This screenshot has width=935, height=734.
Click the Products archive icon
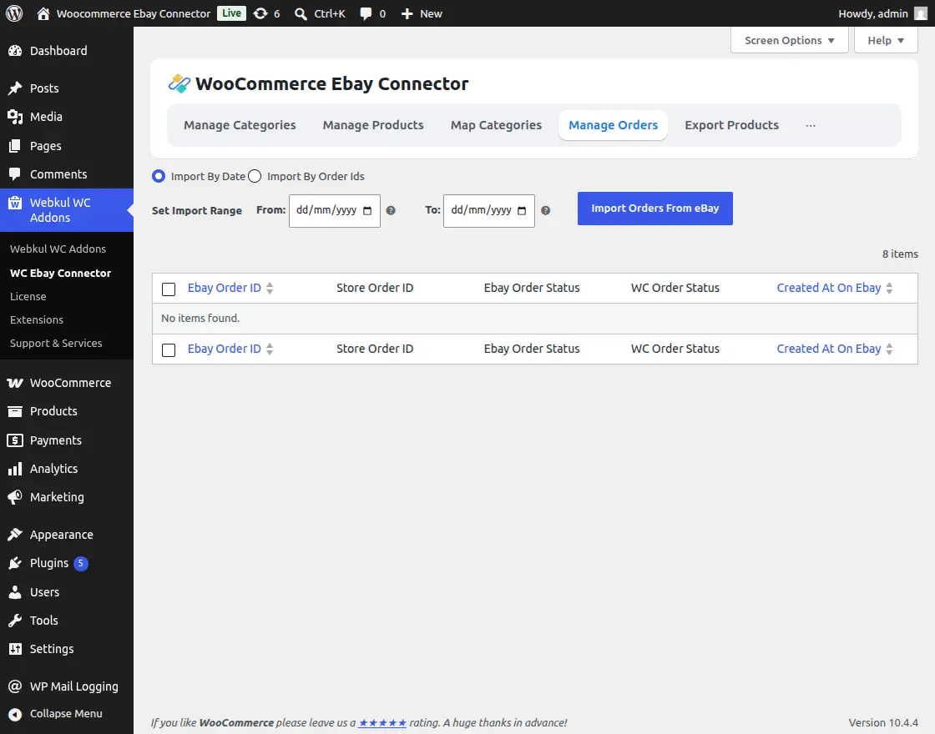tap(15, 411)
